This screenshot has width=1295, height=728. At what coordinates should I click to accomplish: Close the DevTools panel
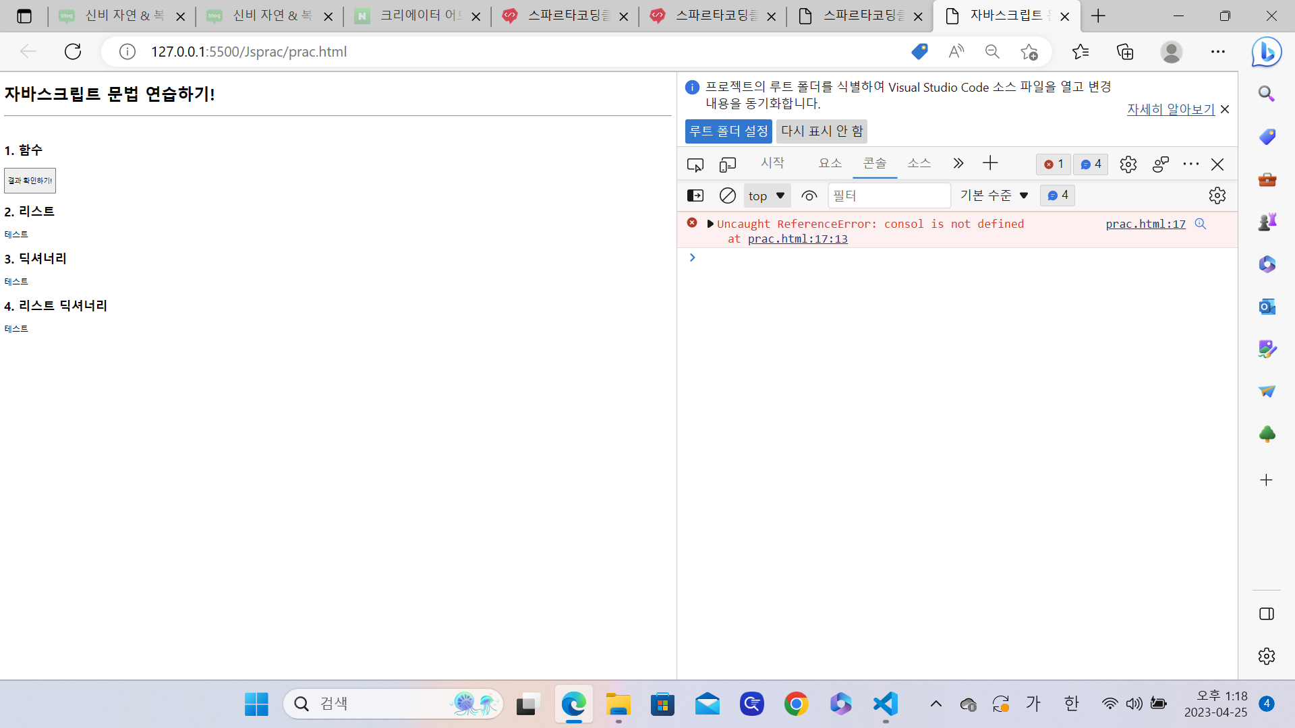[1217, 164]
